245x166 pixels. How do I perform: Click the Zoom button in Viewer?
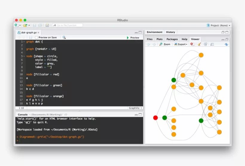165,44
